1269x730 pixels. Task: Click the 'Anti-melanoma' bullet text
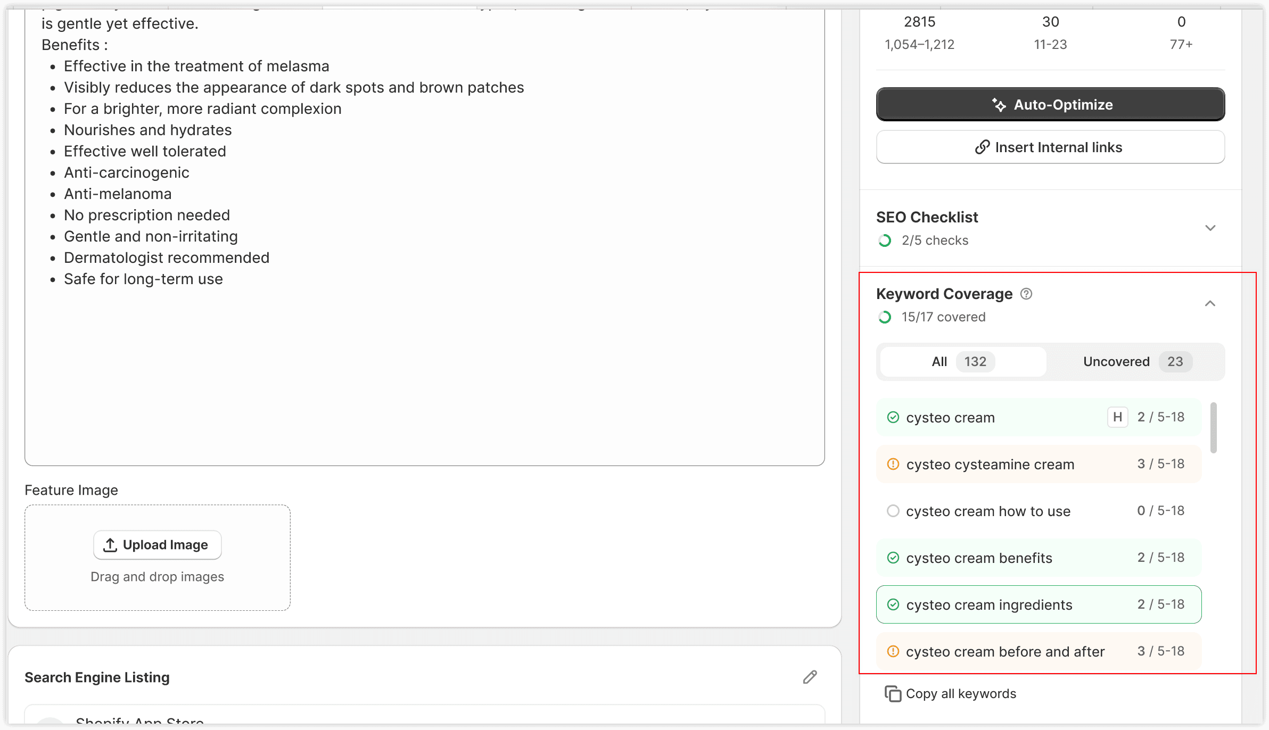pos(118,194)
